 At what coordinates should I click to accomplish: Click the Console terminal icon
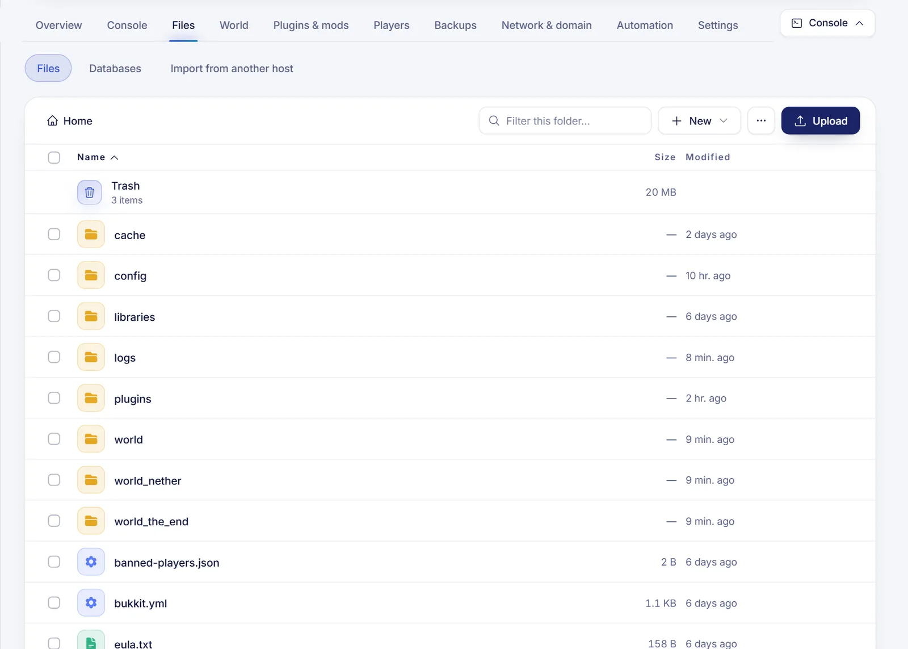click(x=797, y=23)
